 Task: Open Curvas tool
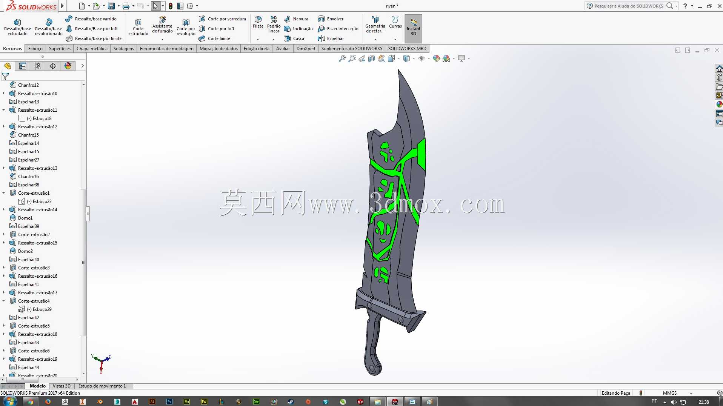pyautogui.click(x=395, y=23)
